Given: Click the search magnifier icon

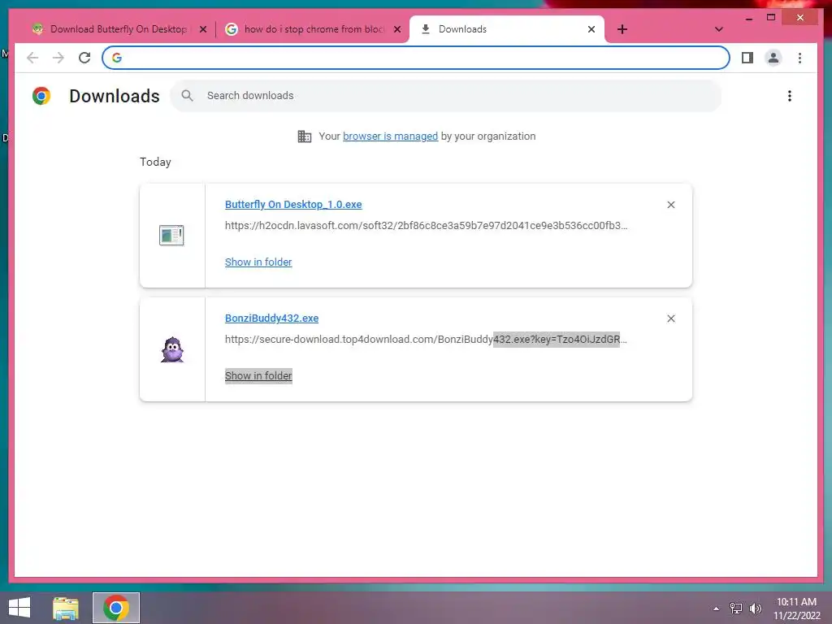Looking at the screenshot, I should click(x=187, y=96).
